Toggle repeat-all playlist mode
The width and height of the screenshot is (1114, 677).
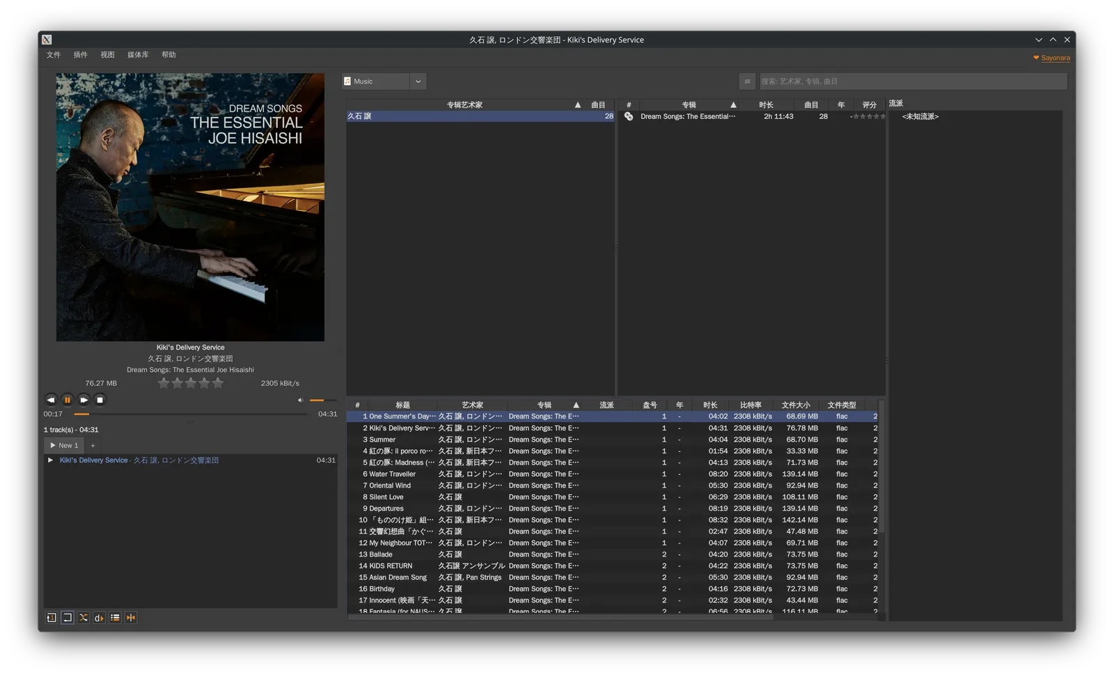68,618
